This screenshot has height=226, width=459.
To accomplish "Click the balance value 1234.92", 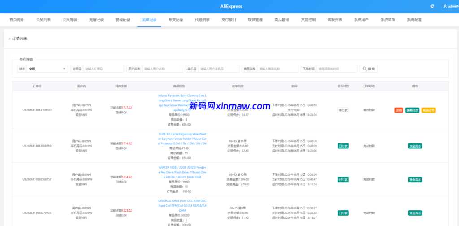I will click(x=127, y=177).
